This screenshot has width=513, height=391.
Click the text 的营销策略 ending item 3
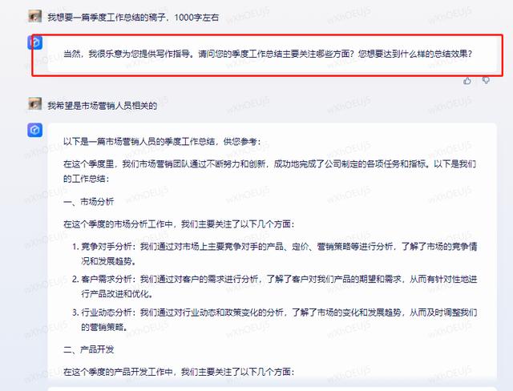(x=104, y=327)
